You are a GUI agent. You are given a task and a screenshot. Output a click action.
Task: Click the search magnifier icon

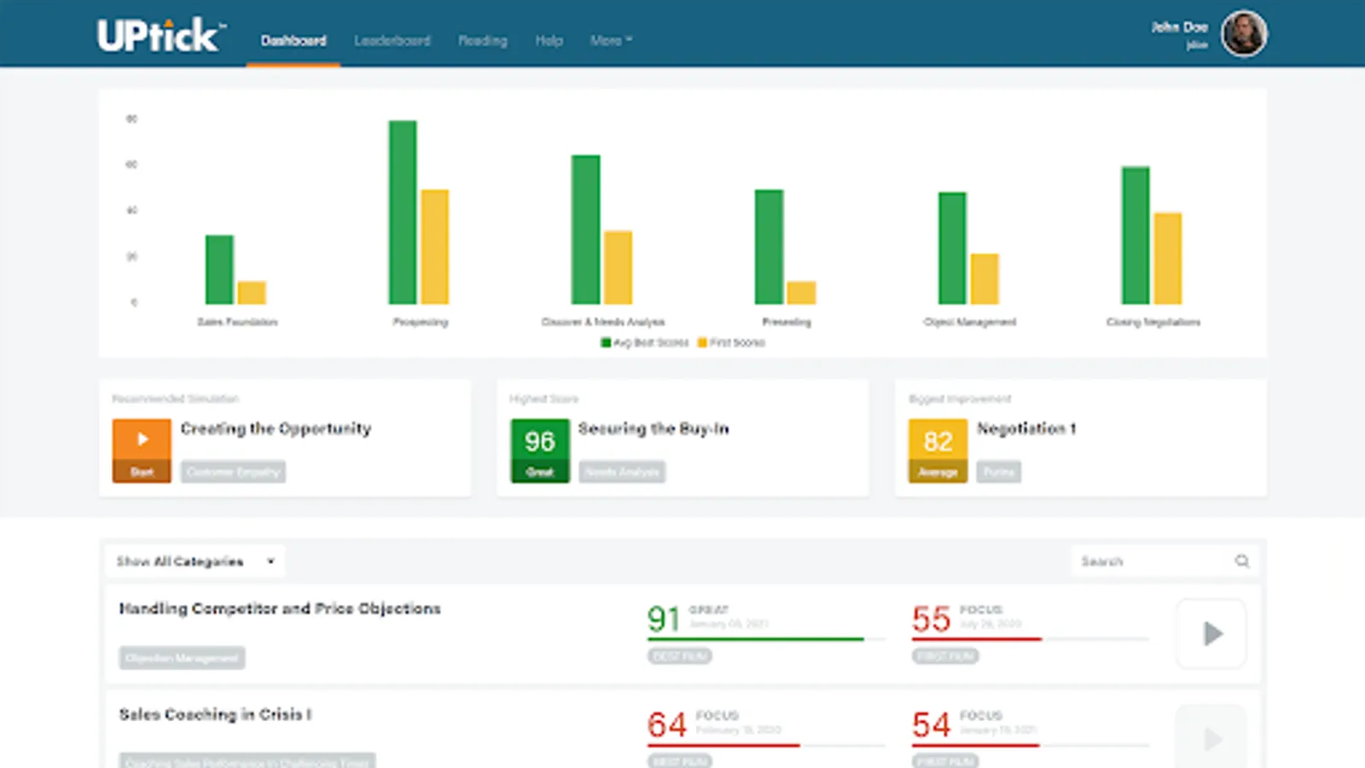pos(1242,561)
